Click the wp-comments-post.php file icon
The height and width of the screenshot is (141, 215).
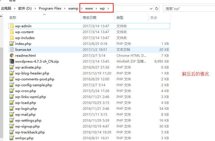click(12, 79)
